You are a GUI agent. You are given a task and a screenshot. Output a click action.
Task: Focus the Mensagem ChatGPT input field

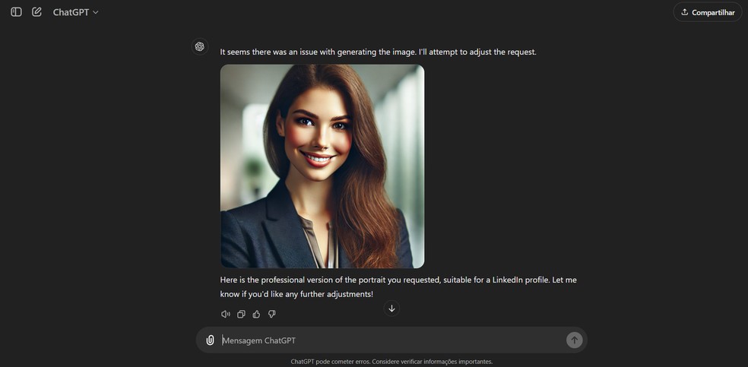[x=391, y=340]
